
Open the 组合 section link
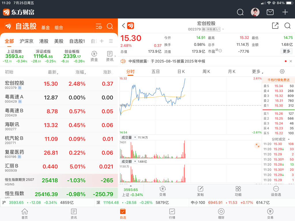[59, 28]
